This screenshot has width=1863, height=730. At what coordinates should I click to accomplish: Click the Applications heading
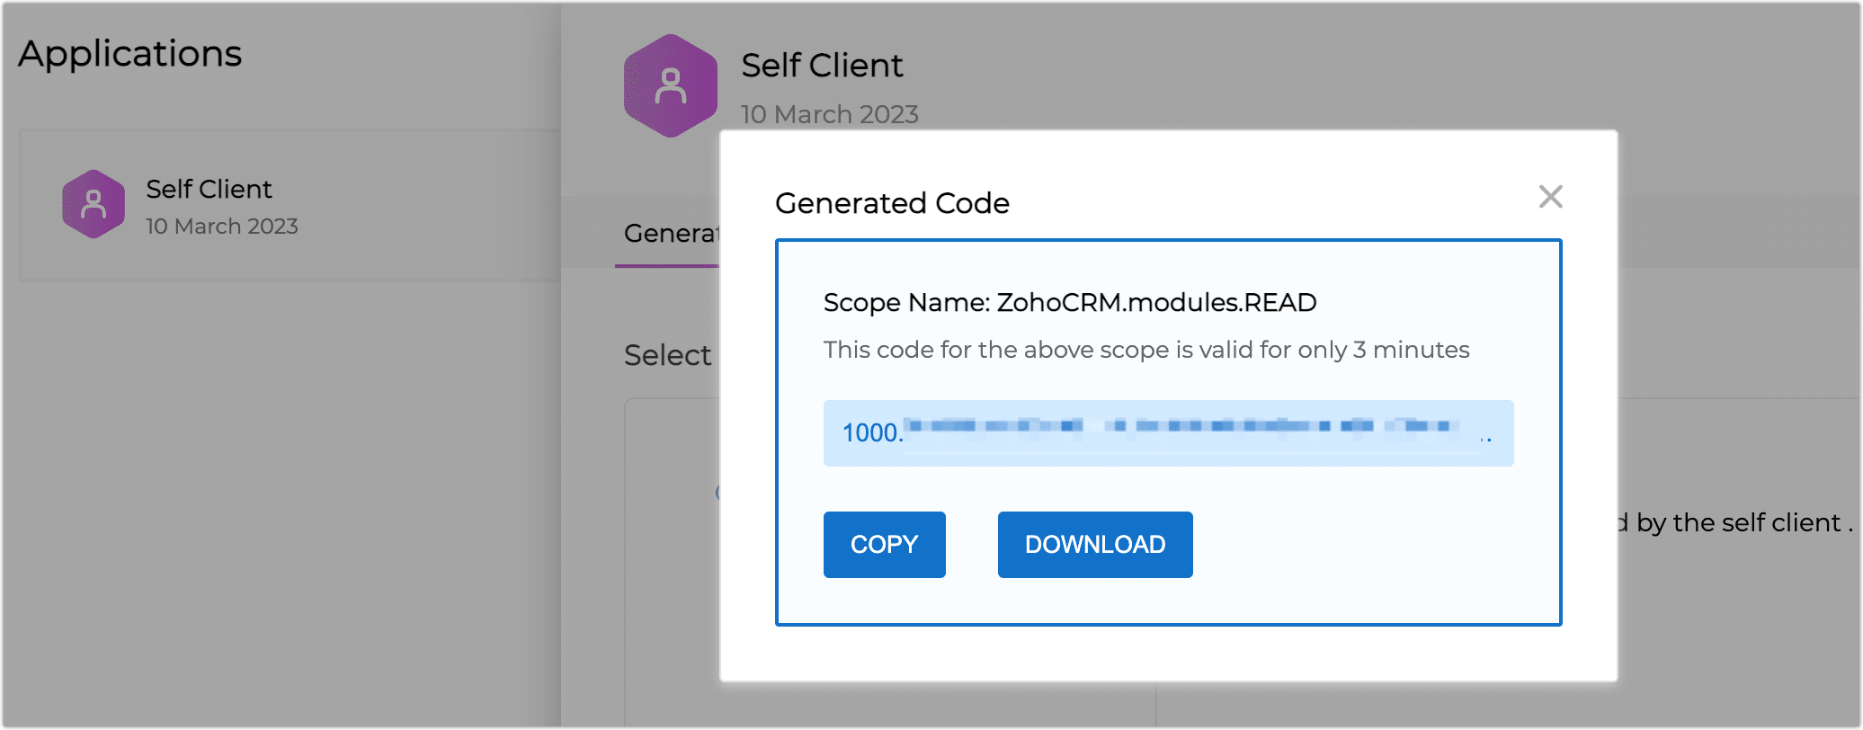pyautogui.click(x=129, y=54)
